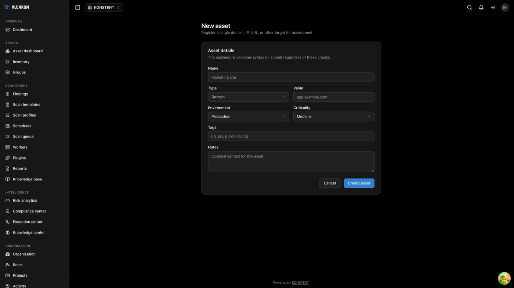Click the Findings shield icon
This screenshot has width=514, height=288.
[7, 94]
